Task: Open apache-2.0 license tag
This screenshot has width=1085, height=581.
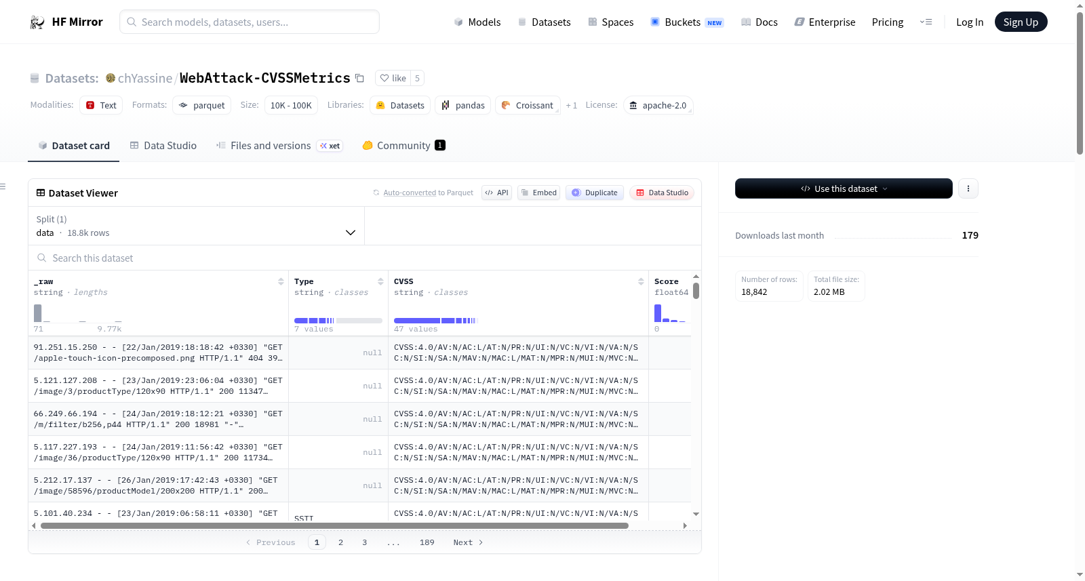Action: [658, 105]
